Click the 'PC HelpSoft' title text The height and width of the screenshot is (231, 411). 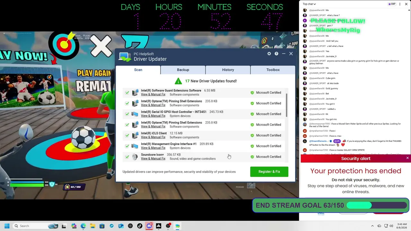click(144, 54)
